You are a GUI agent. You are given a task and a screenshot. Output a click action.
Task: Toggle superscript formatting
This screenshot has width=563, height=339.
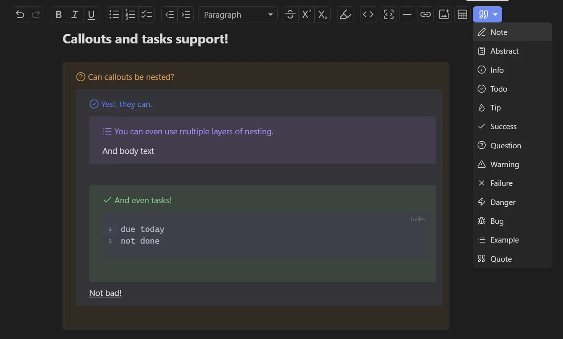tap(306, 15)
